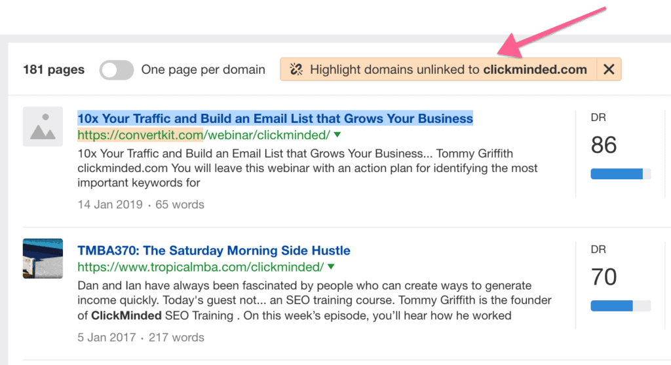The width and height of the screenshot is (671, 365).
Task: Click the placeholder image thumbnail for ConvertKit result
Action: tap(43, 126)
